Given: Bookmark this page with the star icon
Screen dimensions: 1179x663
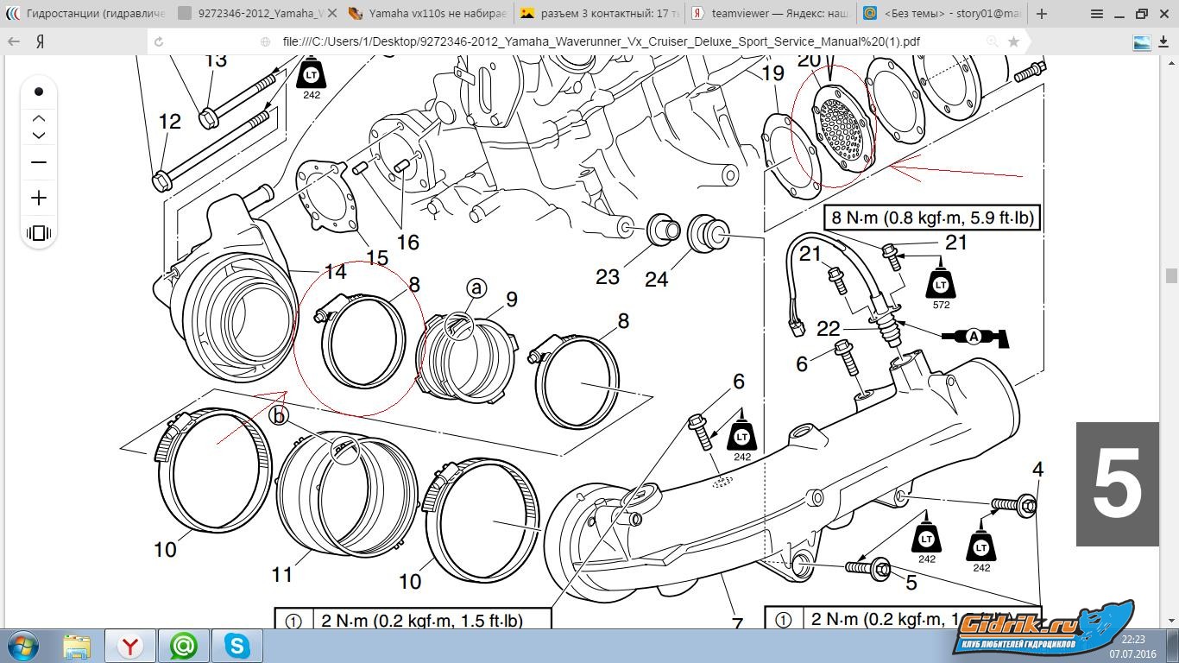Looking at the screenshot, I should 1013,41.
